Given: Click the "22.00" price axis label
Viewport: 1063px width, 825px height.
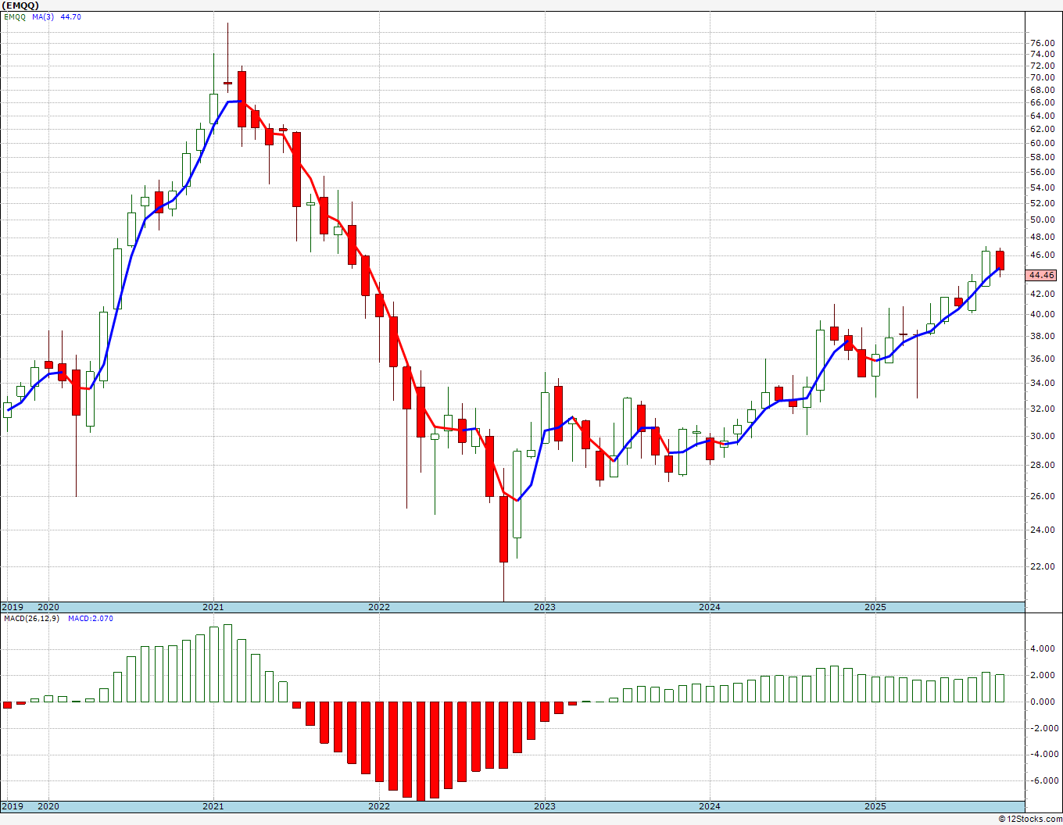Looking at the screenshot, I should (x=1043, y=566).
